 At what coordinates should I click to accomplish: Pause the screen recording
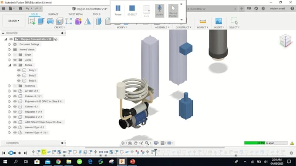(118, 10)
